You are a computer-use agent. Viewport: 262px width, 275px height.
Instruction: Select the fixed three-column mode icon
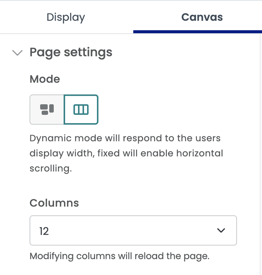[x=81, y=110]
